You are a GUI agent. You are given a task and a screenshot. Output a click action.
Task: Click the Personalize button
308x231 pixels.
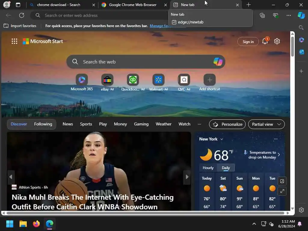click(x=227, y=124)
